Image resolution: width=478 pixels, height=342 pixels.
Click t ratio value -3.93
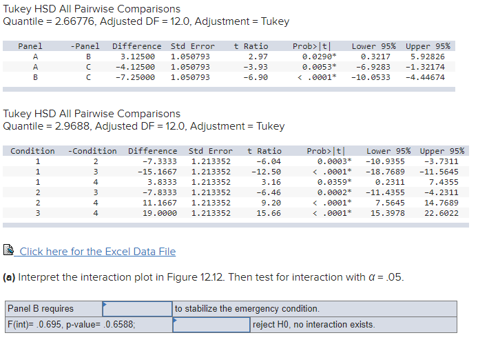pyautogui.click(x=256, y=67)
